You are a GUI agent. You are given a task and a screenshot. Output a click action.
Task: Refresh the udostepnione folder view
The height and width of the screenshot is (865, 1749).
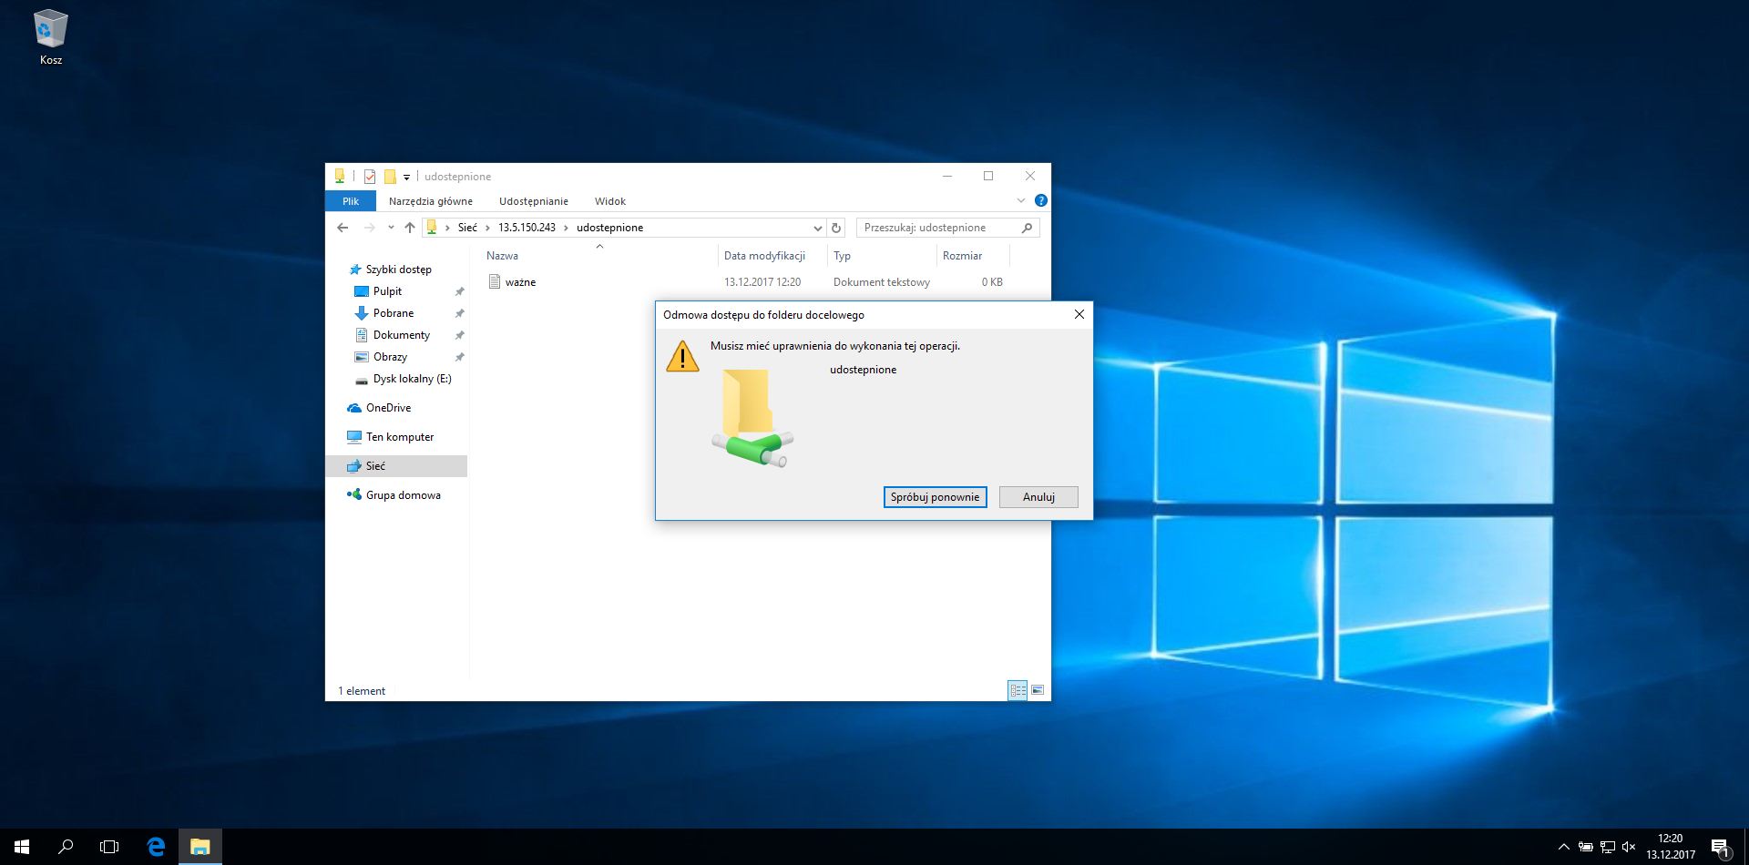(836, 228)
